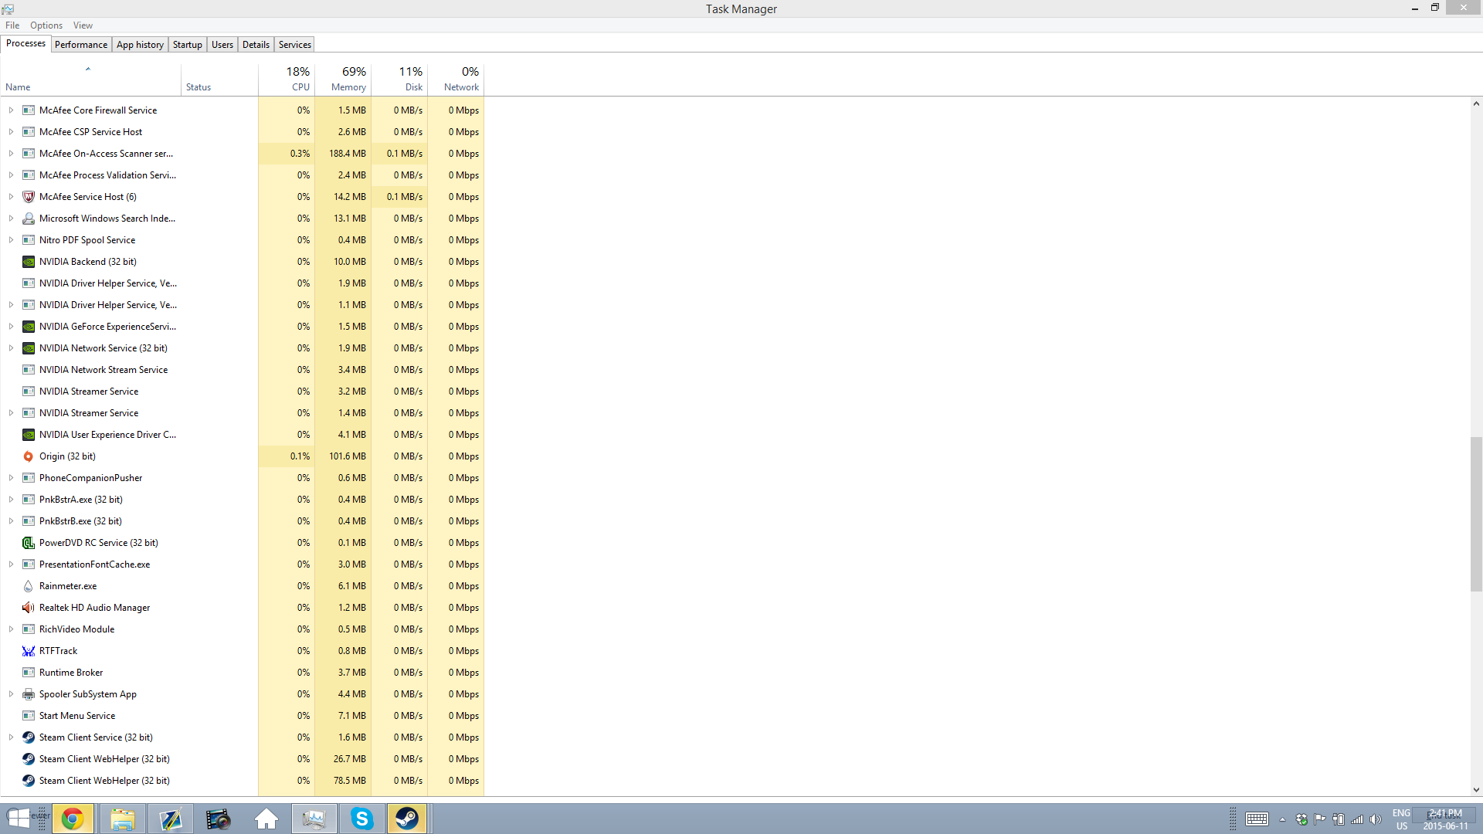Image resolution: width=1483 pixels, height=834 pixels.
Task: Expand the Microsoft Windows Search Indexer entry
Action: 11,219
